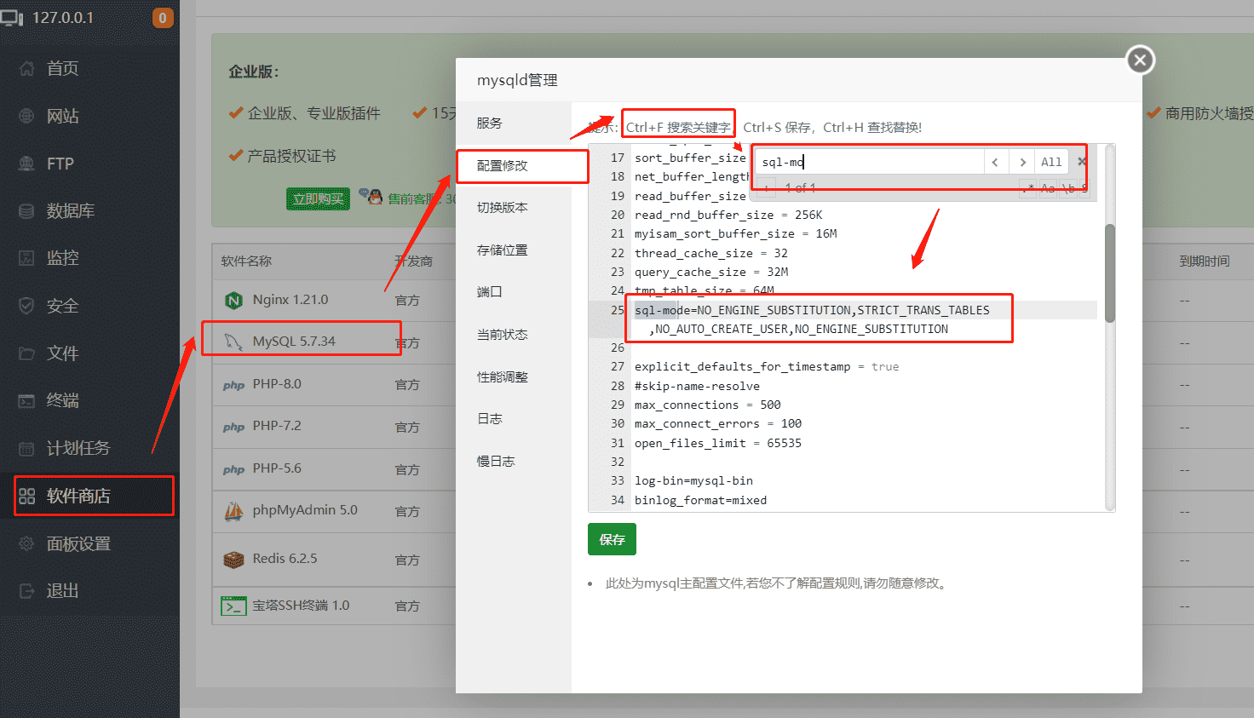Click the 首页 home icon in sidebar
Viewport: 1254px width, 718px height.
[26, 68]
